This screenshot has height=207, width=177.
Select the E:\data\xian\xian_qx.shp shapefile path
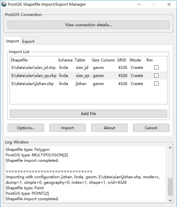[x=34, y=76]
